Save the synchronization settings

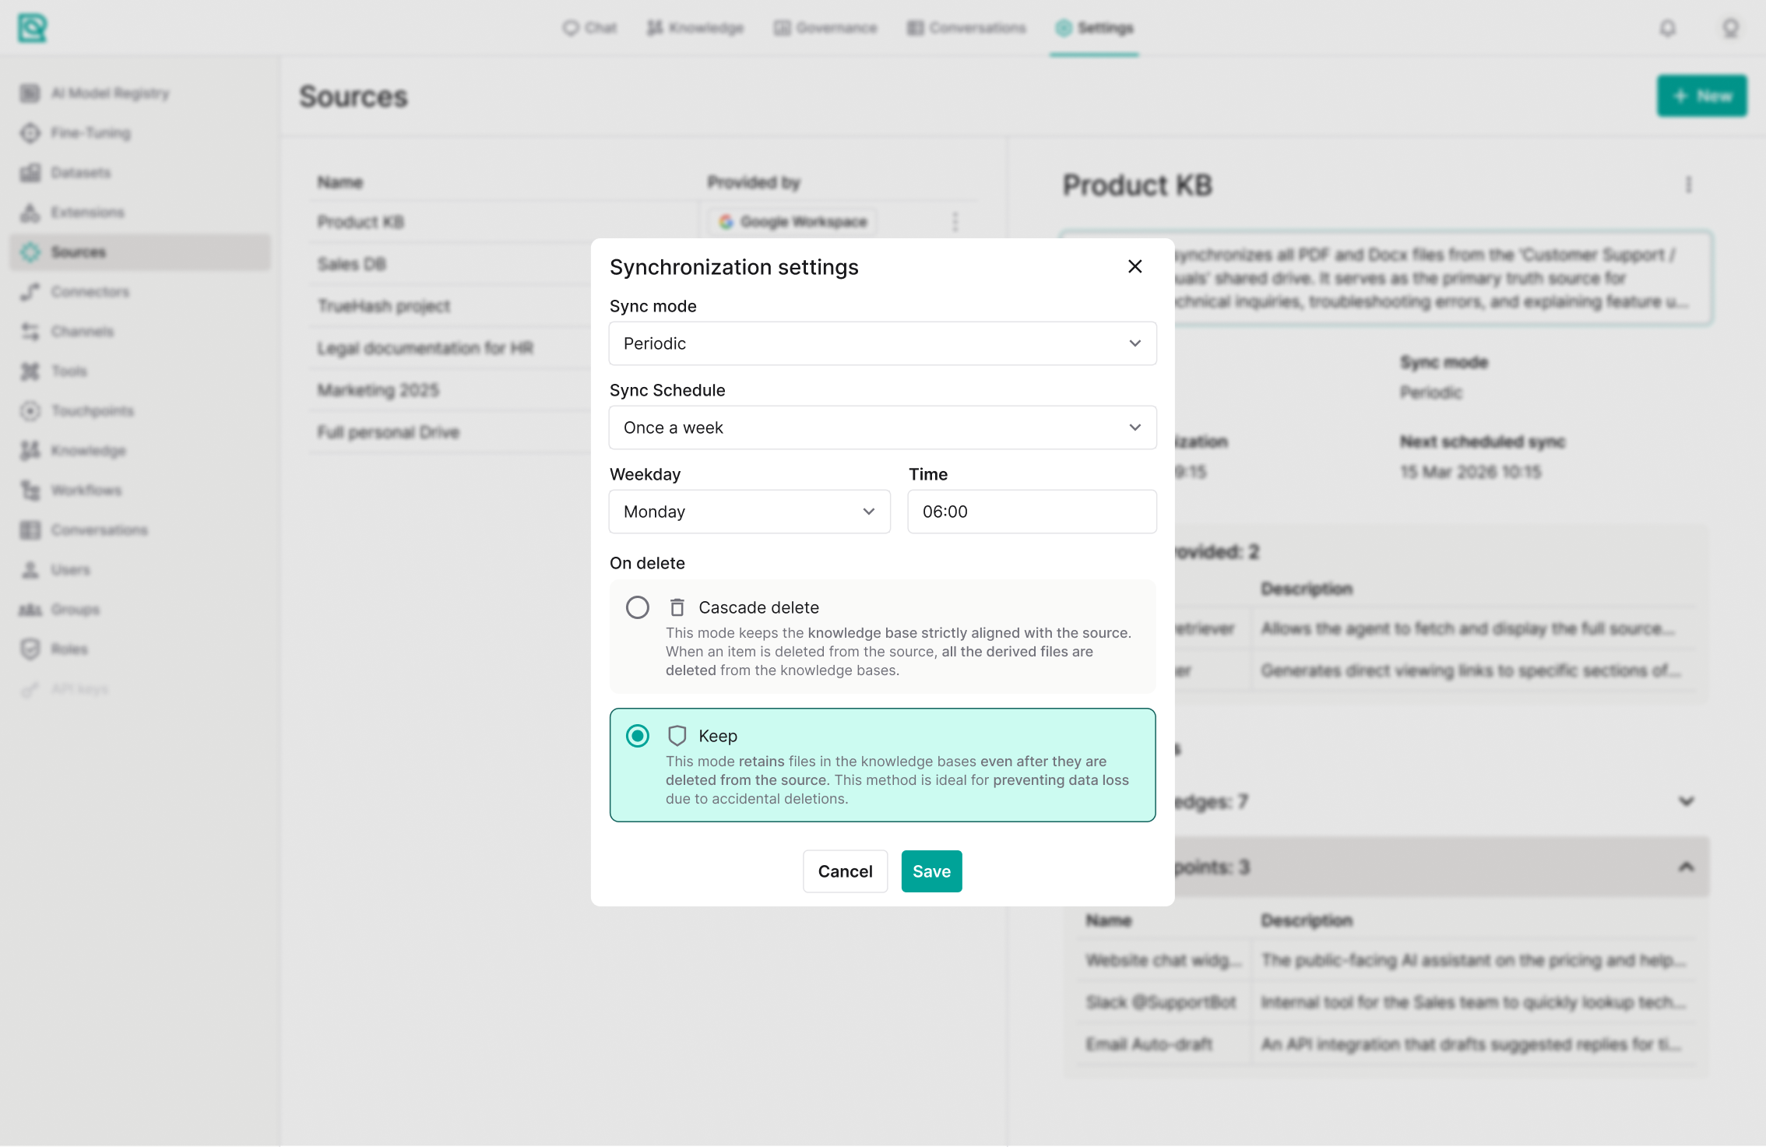tap(930, 871)
